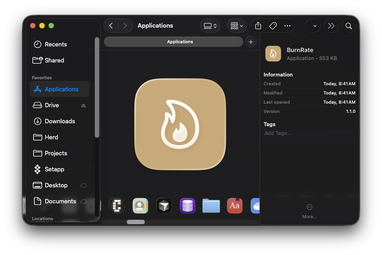
Task: Click the Share toolbar icon
Action: point(258,26)
